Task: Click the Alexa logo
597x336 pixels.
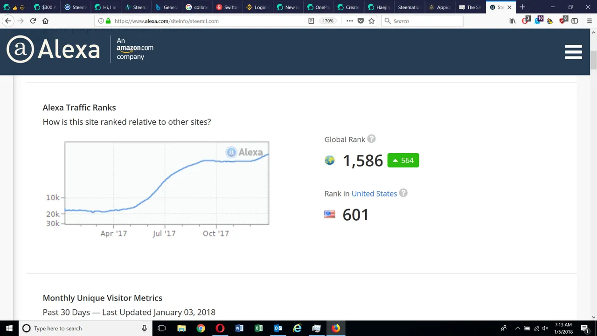Action: pyautogui.click(x=53, y=49)
